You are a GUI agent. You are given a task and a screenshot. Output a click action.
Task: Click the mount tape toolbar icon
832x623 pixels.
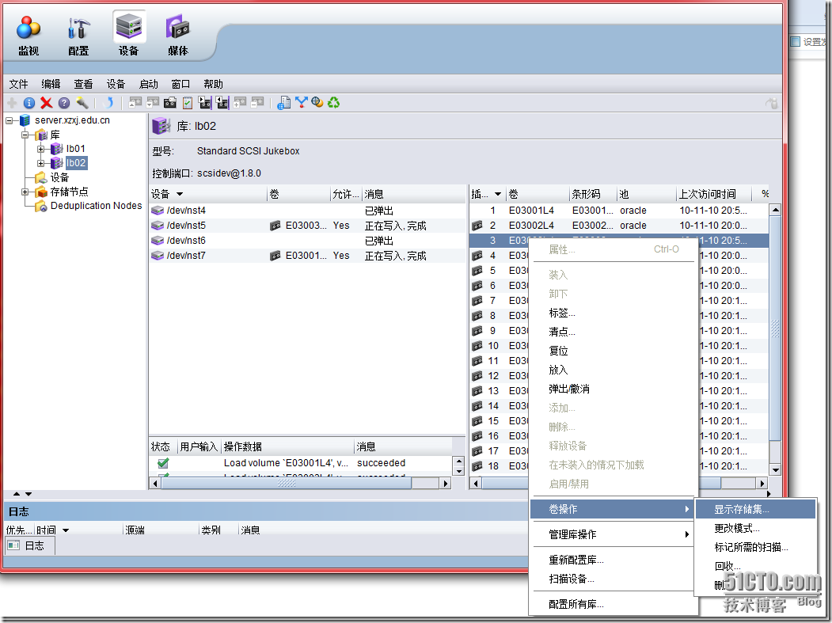(135, 102)
